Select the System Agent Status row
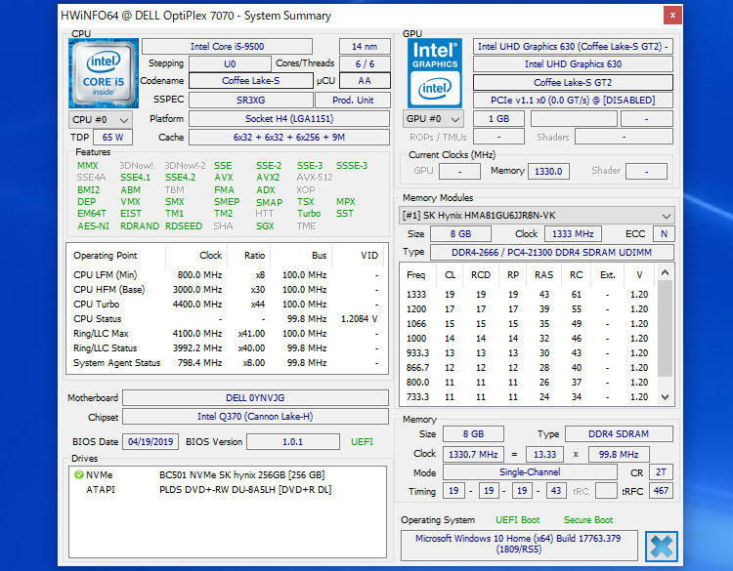The height and width of the screenshot is (571, 733). click(227, 363)
